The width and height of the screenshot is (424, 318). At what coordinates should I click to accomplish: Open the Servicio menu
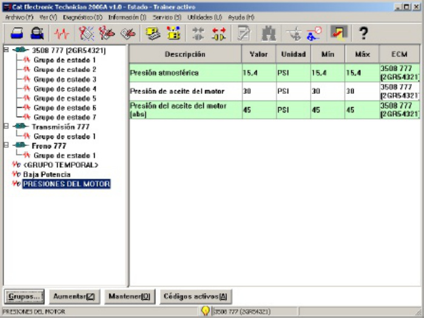(167, 18)
